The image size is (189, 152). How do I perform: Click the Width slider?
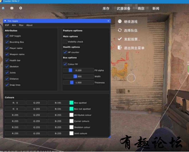coord(79,76)
